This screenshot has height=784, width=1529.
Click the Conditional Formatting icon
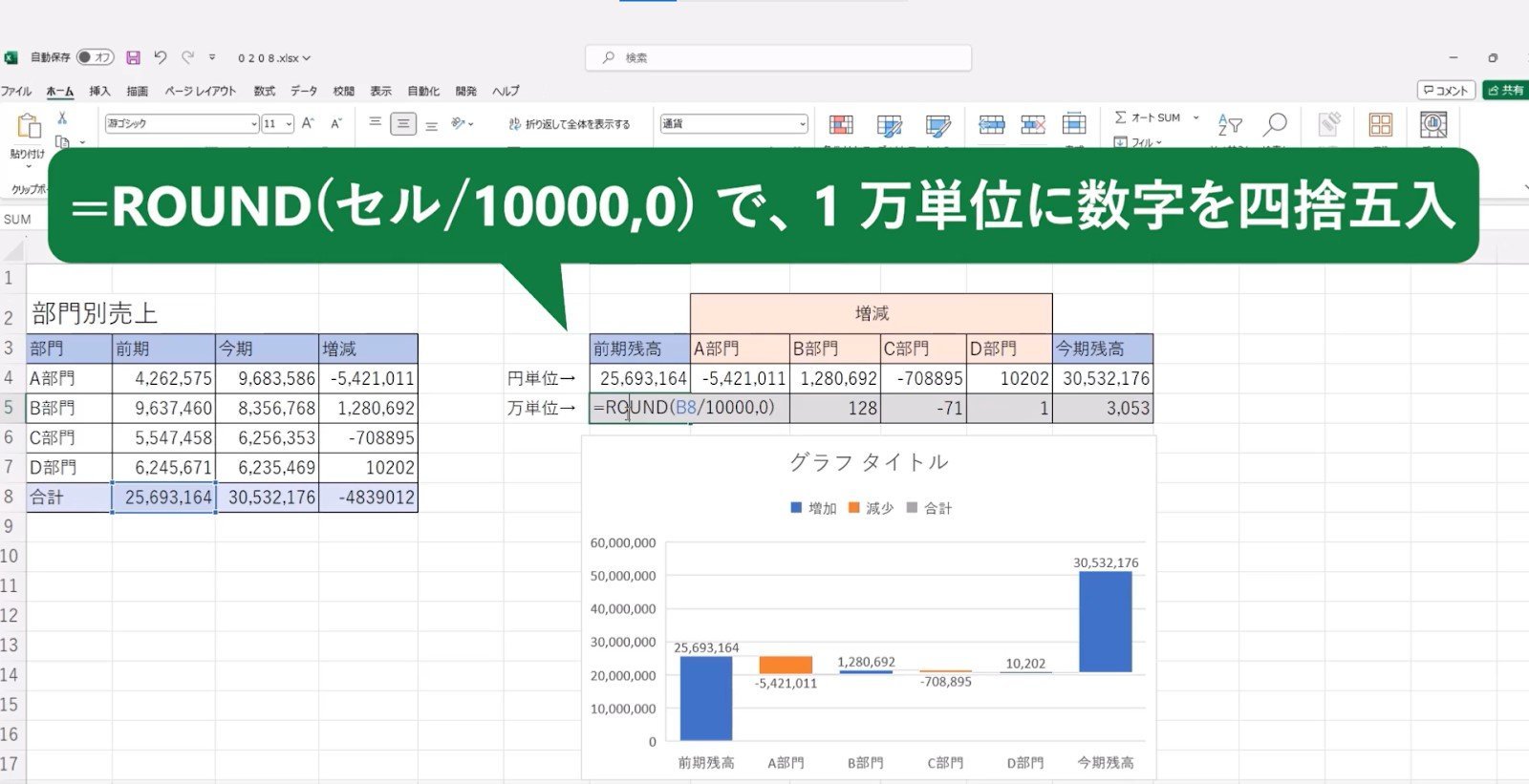841,125
